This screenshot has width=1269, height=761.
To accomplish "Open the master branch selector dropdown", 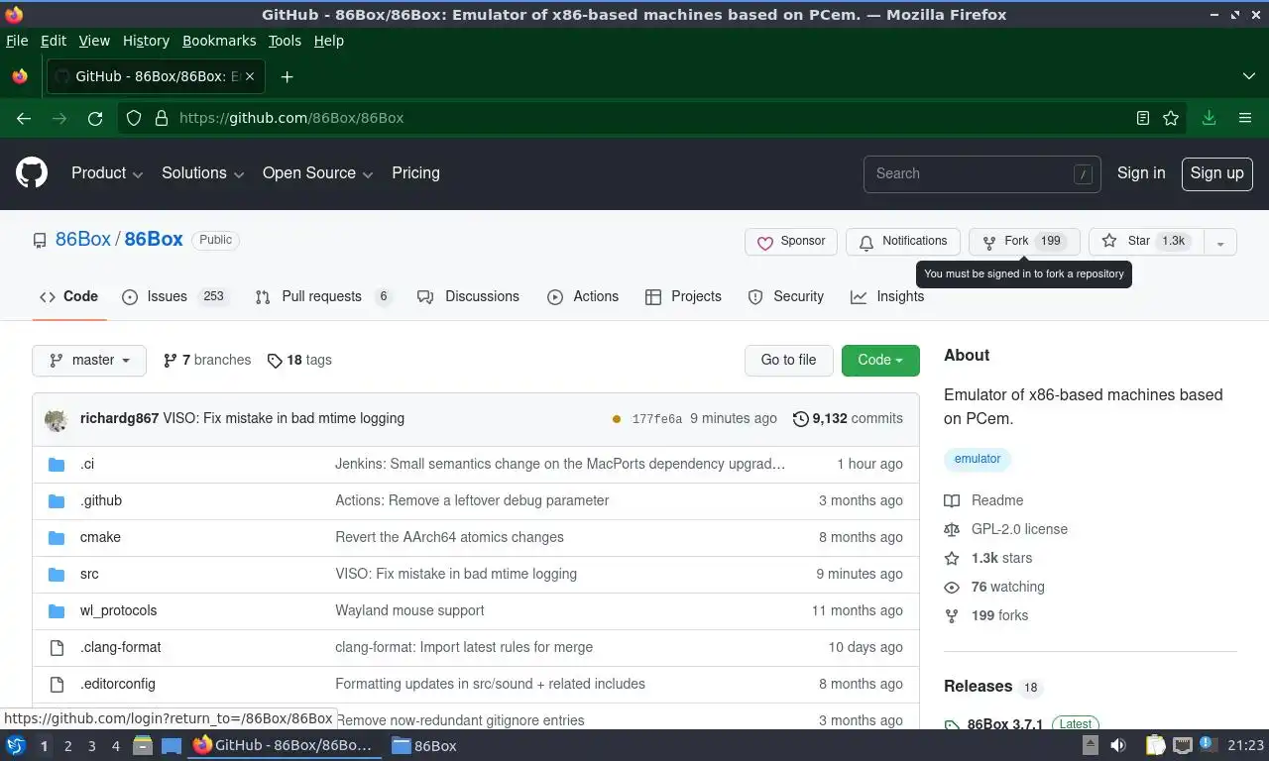I will tap(89, 361).
